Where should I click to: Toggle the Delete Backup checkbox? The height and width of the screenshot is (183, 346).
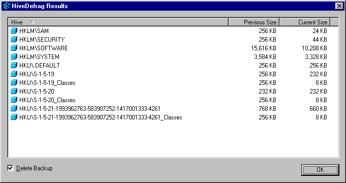coord(10,168)
